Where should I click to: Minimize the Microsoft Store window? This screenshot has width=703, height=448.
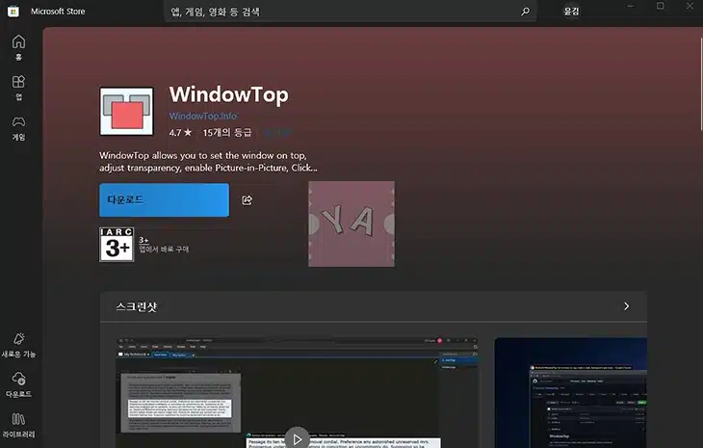point(631,7)
